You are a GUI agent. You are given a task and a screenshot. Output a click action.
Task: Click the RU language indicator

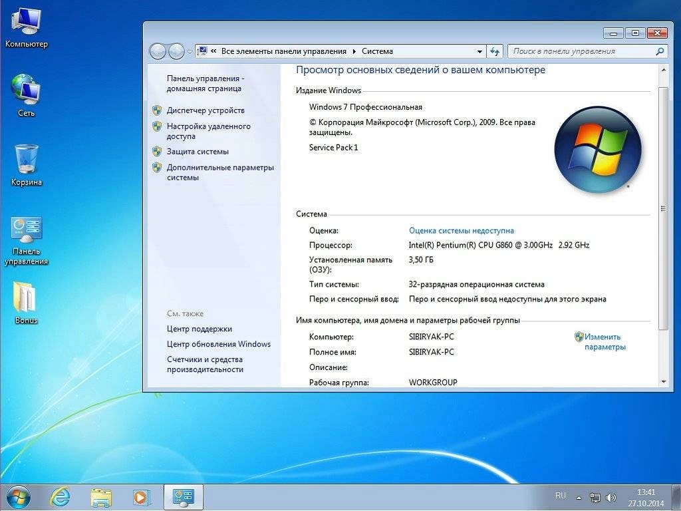click(x=560, y=495)
